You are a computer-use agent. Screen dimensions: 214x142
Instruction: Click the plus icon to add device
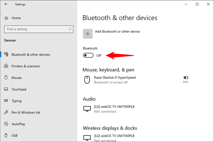click(x=88, y=34)
